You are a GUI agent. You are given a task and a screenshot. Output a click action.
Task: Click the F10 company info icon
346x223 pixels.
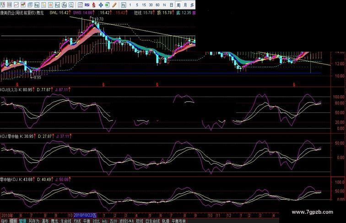point(37,5)
